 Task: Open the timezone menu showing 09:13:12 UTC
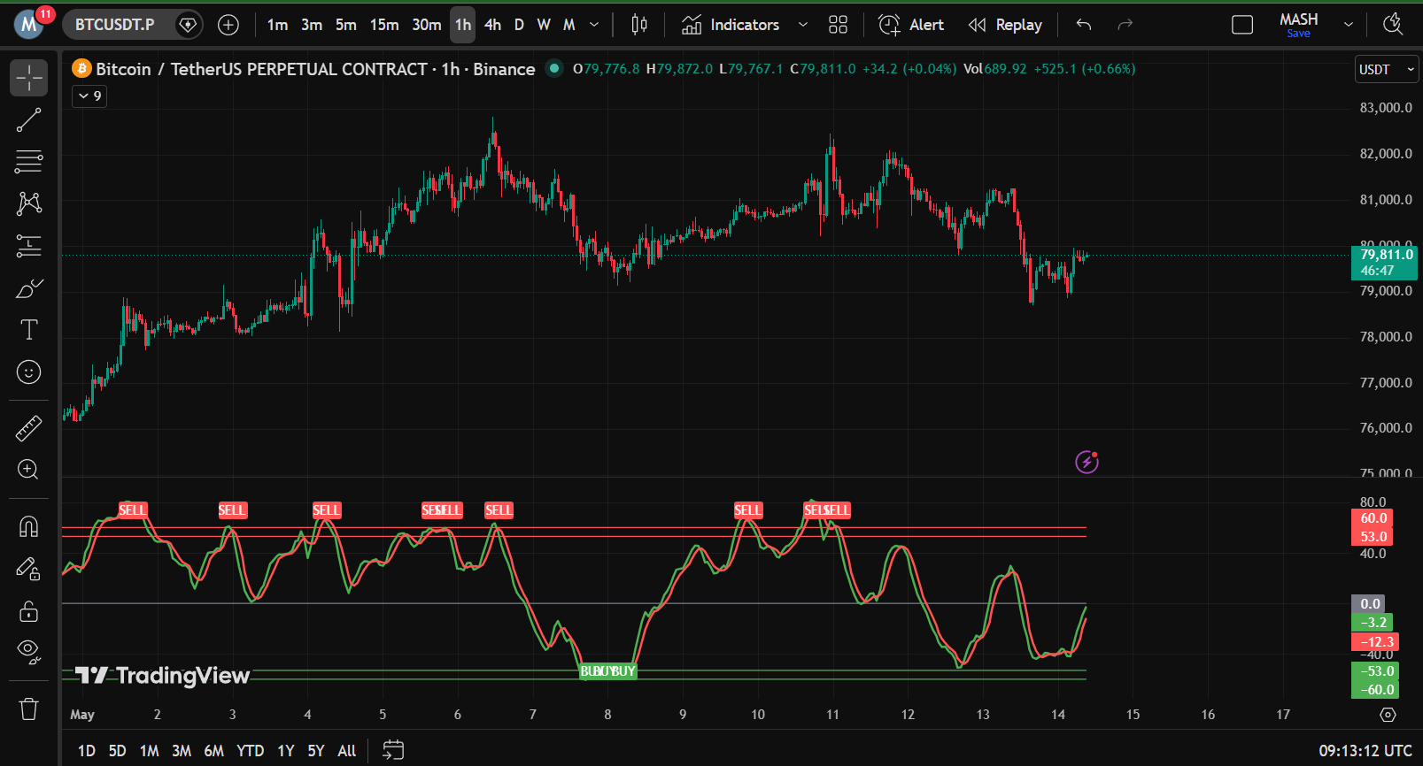point(1365,750)
